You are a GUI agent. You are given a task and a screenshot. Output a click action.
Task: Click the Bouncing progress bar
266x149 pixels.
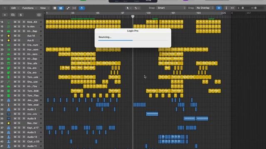pos(133,41)
